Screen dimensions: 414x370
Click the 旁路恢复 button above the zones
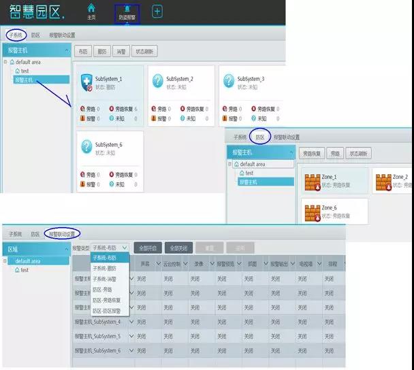click(x=312, y=154)
